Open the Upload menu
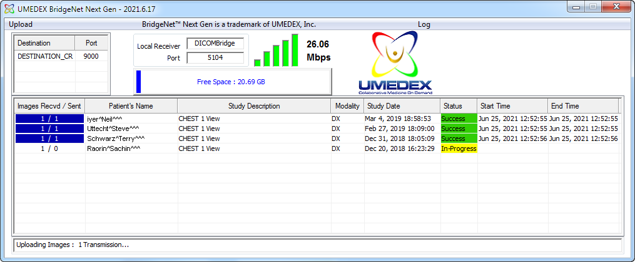Image resolution: width=635 pixels, height=262 pixels. pyautogui.click(x=21, y=24)
